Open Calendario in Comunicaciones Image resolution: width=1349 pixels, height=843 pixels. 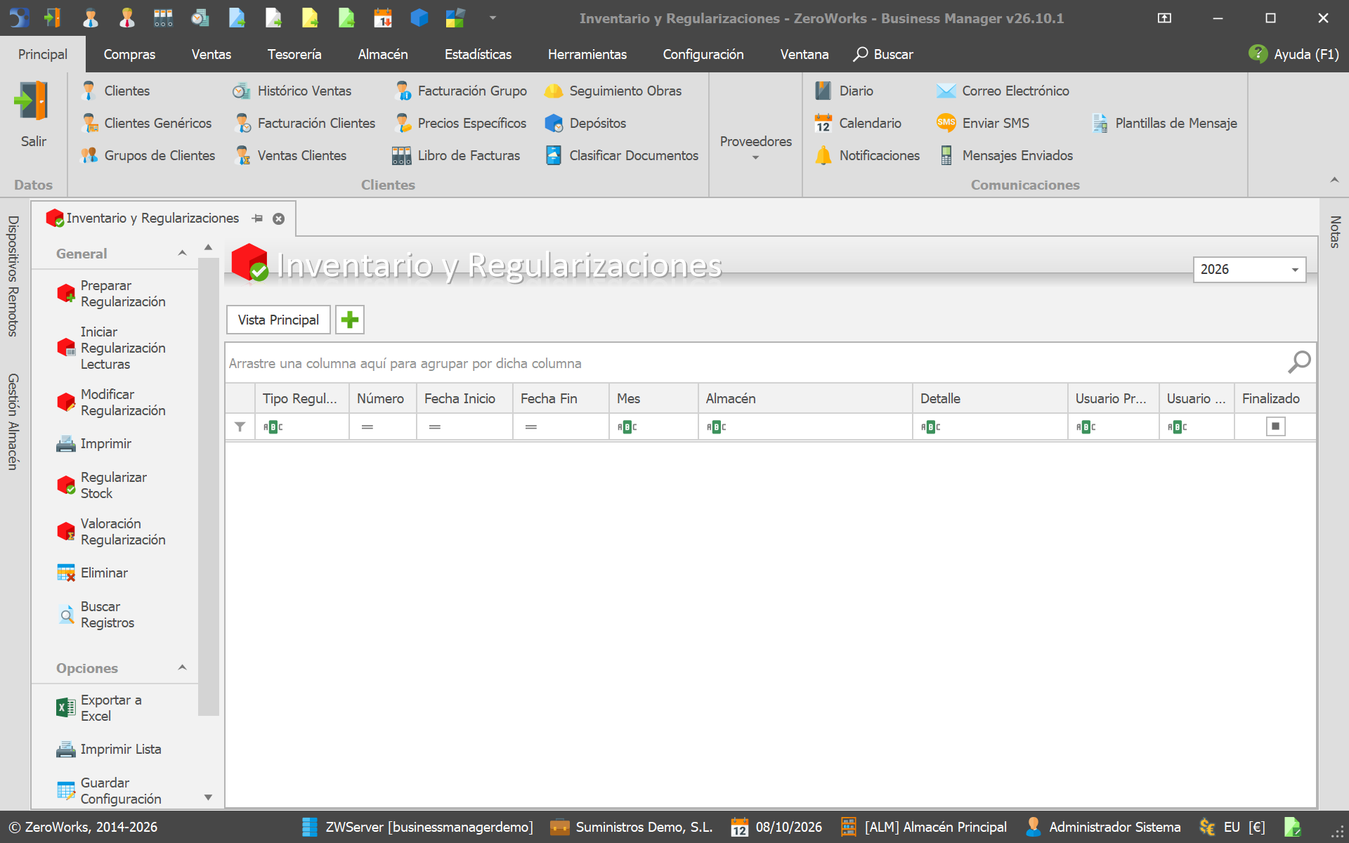tap(858, 124)
